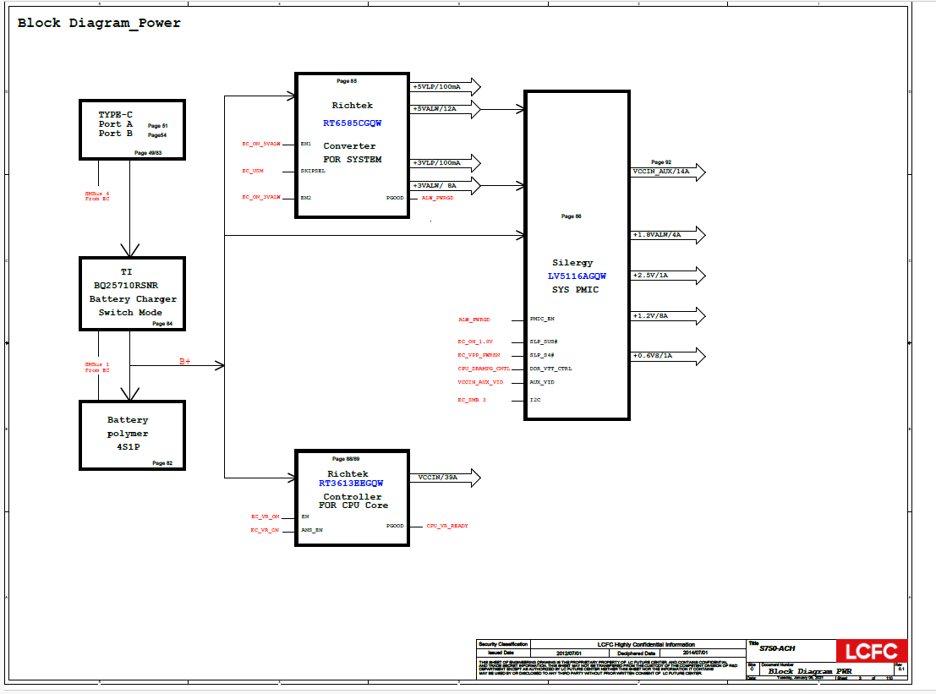The image size is (936, 694).
Task: Click "ALW_PWRGD" next to the RT6585 PGOOD pin
Action: coord(437,198)
